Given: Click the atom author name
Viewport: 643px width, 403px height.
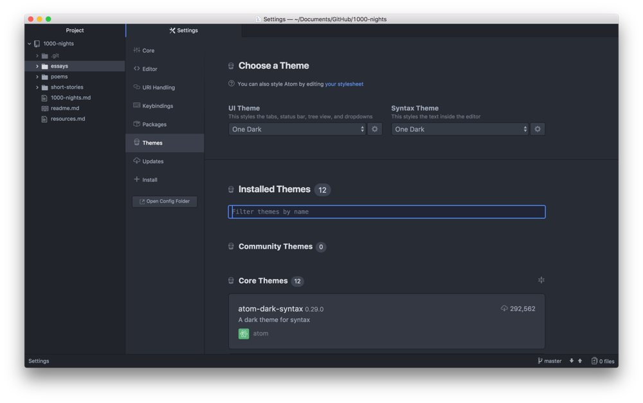Looking at the screenshot, I should pos(261,334).
